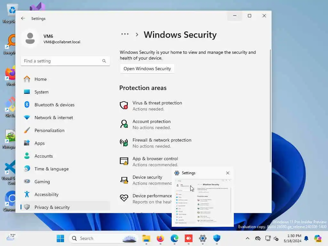This screenshot has height=246, width=328.
Task: Select Accounts in the sidebar
Action: click(x=65, y=156)
